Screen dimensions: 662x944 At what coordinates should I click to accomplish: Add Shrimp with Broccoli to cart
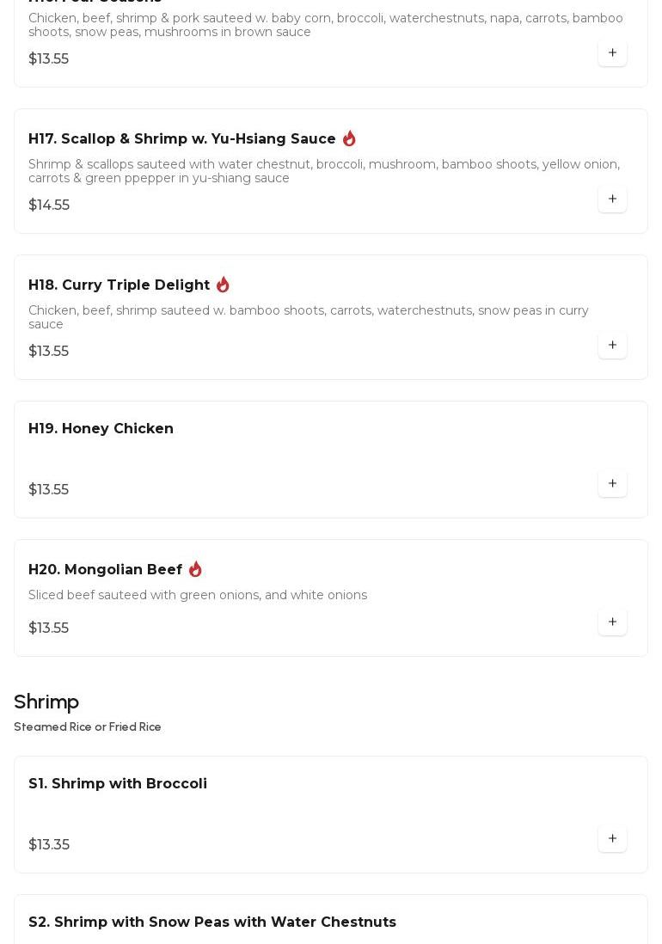612,839
